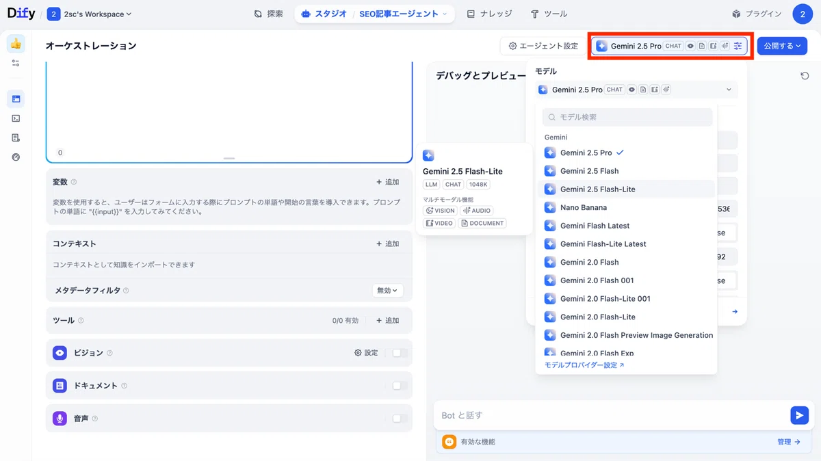Click the エージェント設定 button

pos(543,46)
